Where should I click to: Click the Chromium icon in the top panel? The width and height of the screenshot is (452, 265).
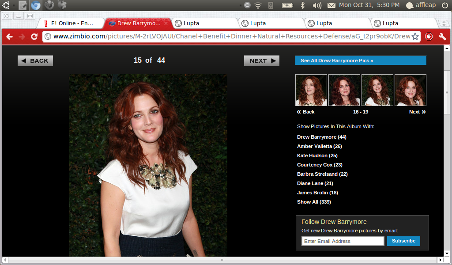coord(36,5)
